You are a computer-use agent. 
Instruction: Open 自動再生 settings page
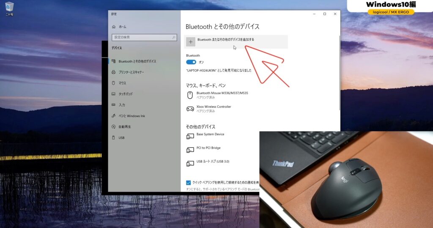pos(125,126)
